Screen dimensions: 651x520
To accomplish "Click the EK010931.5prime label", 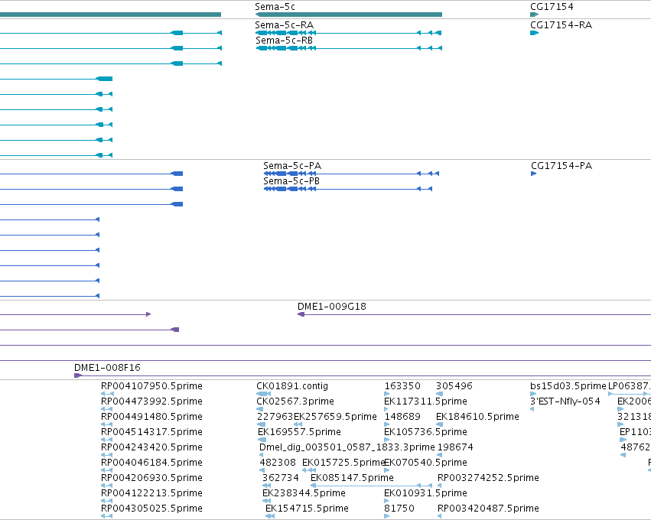I will 425,493.
